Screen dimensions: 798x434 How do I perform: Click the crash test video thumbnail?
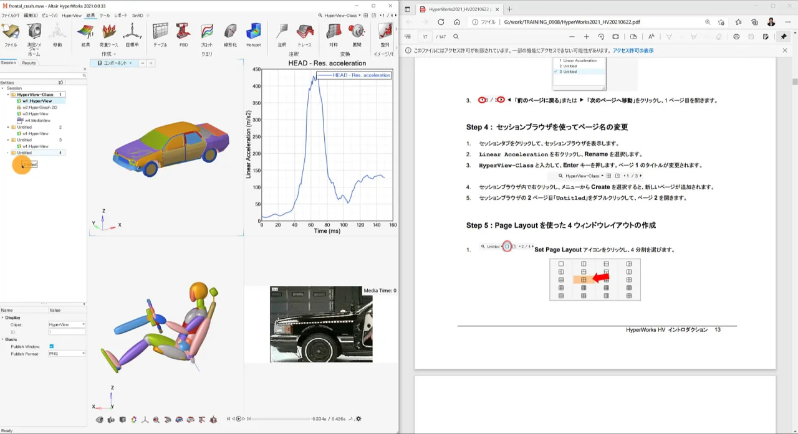click(321, 324)
